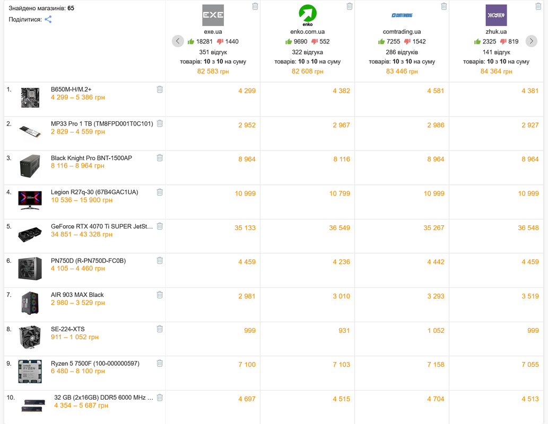Image resolution: width=548 pixels, height=424 pixels.
Task: Delete 32 GB DDR5 6000 MHz item
Action: (160, 397)
